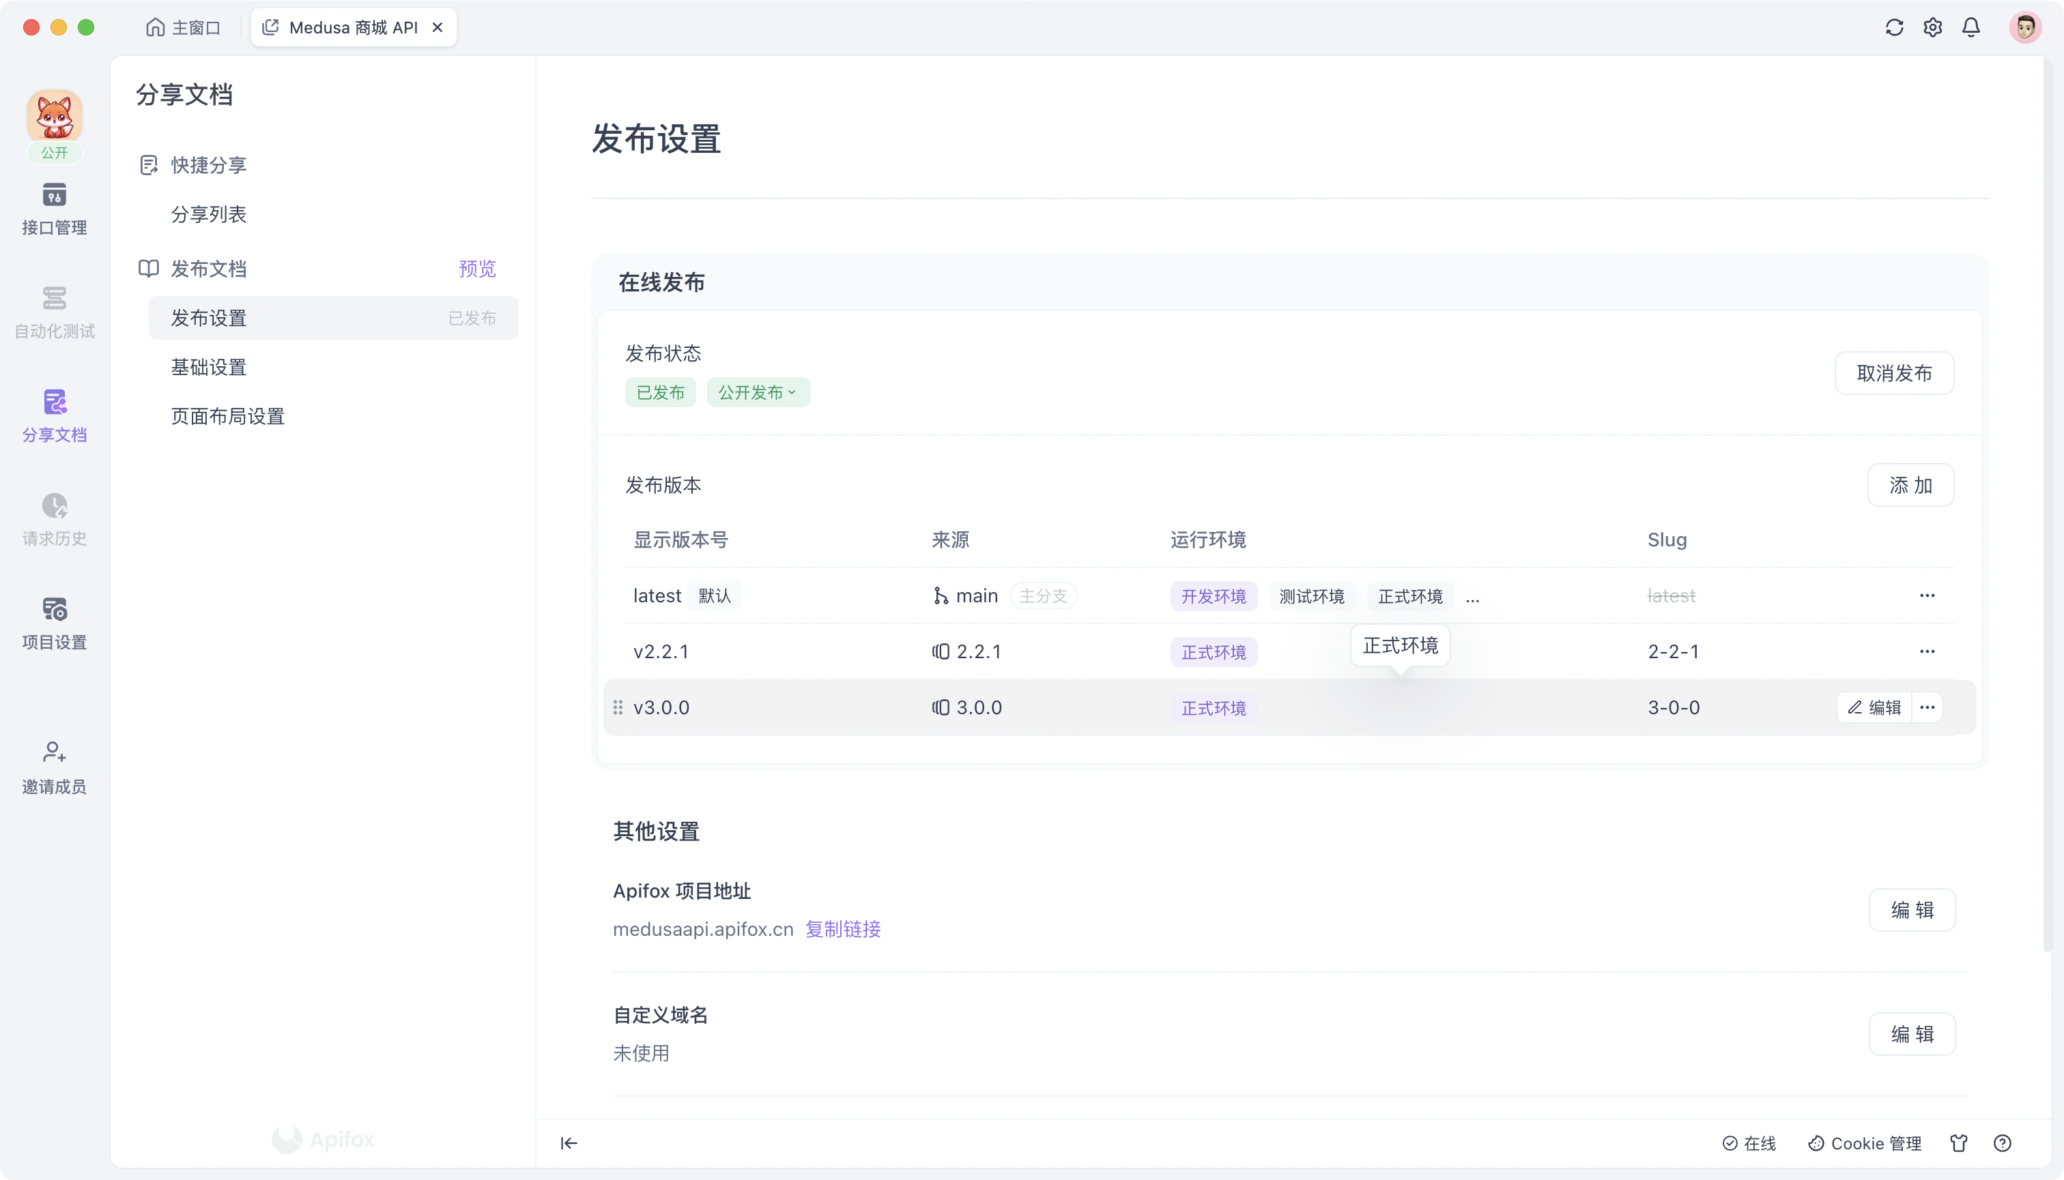Screen dimensions: 2064x1180
Task: Open more options menu on latest version row
Action: (1927, 595)
